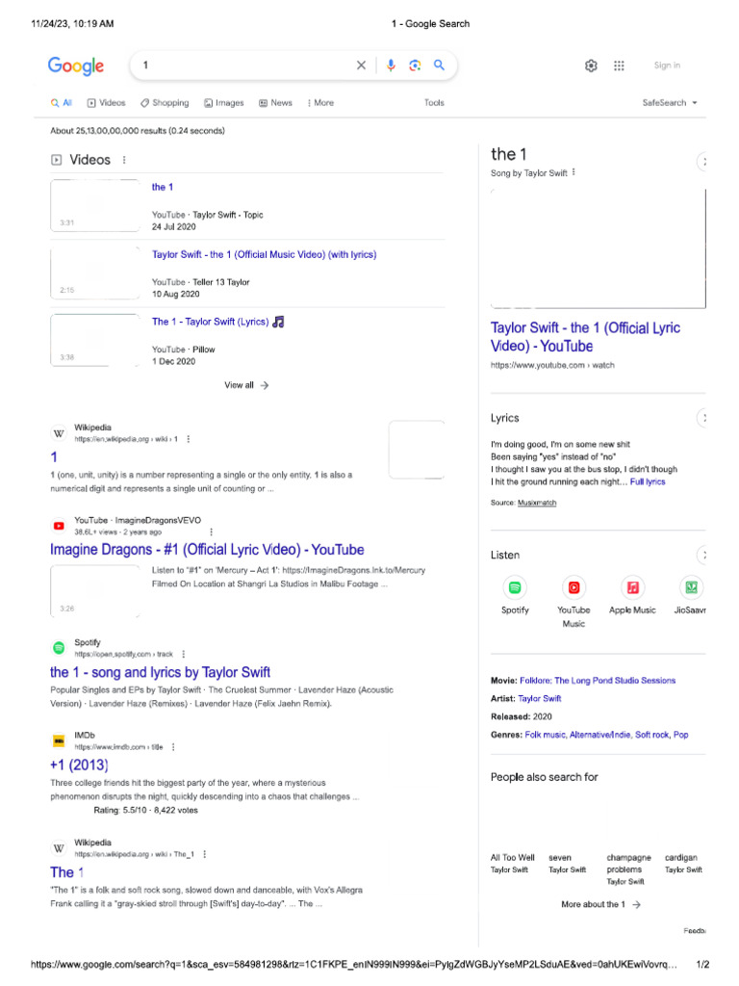Click the 2:15 video thumbnail
The height and width of the screenshot is (986, 739).
(x=95, y=272)
